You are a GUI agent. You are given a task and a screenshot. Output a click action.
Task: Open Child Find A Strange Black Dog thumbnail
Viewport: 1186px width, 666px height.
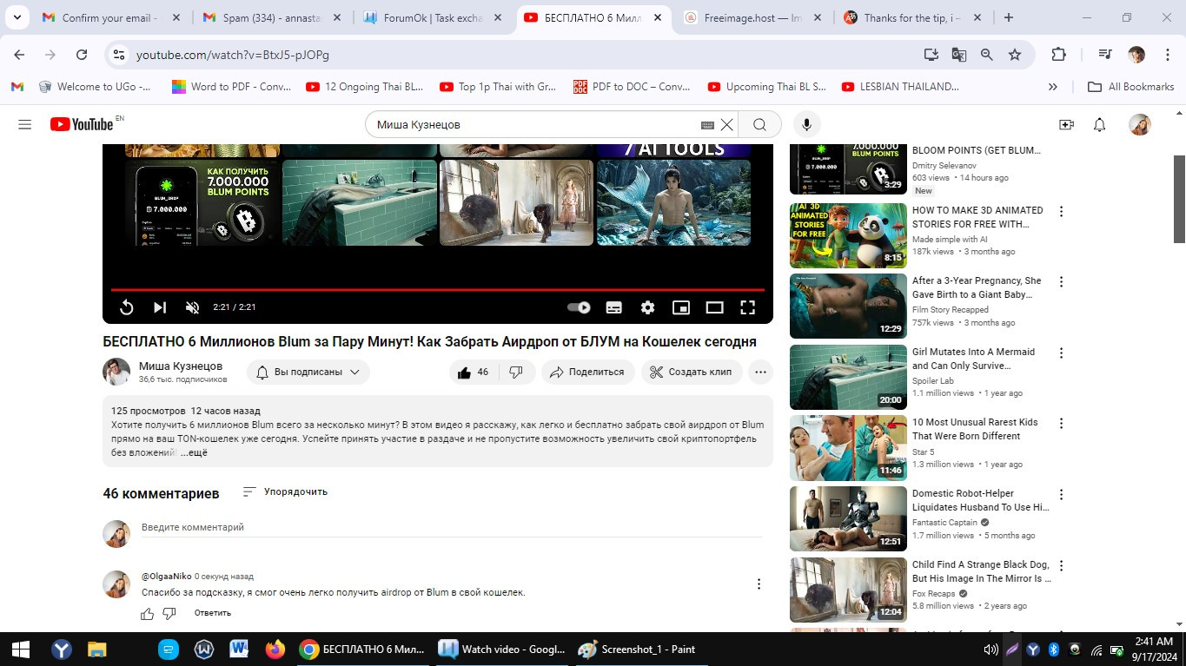(848, 590)
